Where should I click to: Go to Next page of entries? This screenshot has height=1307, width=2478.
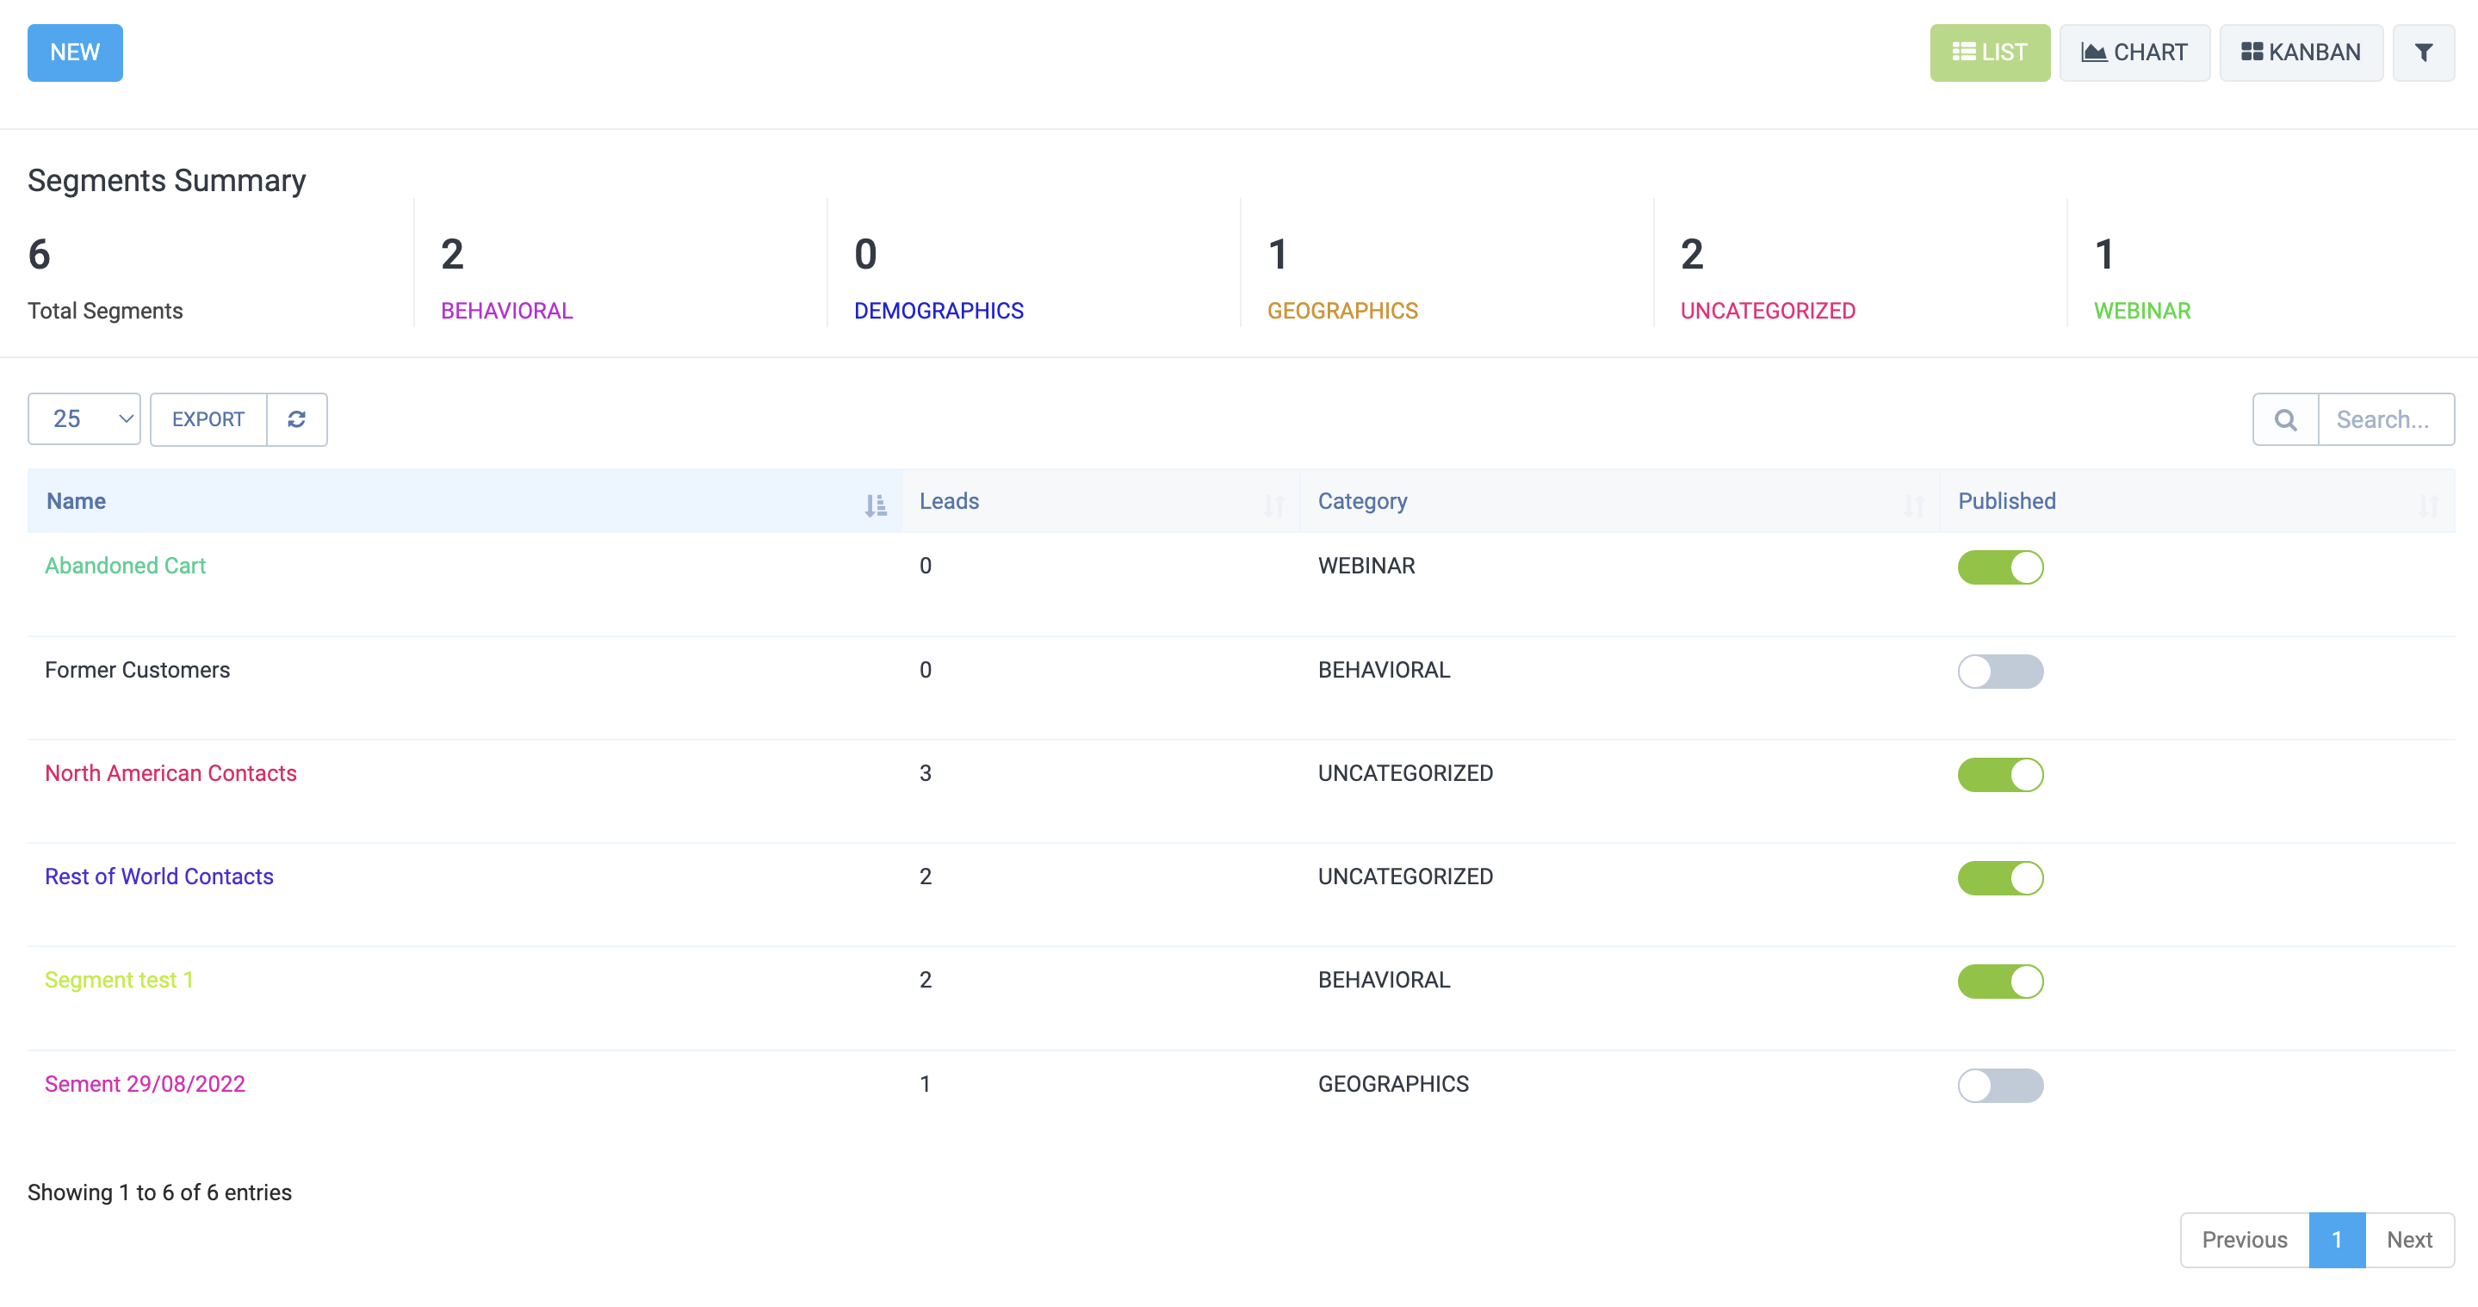click(x=2409, y=1240)
